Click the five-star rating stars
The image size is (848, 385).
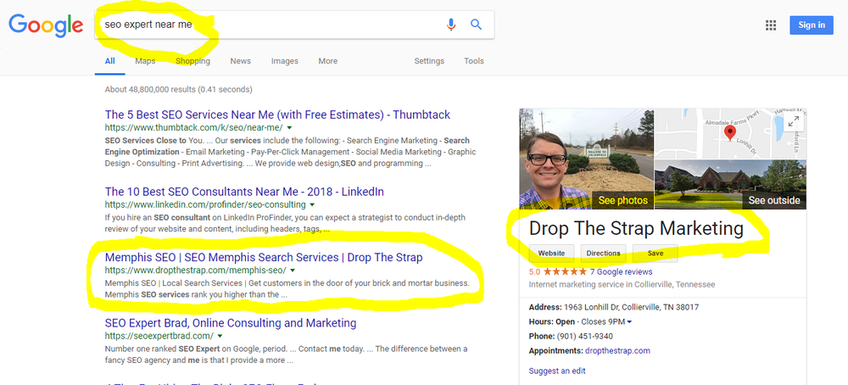click(565, 272)
